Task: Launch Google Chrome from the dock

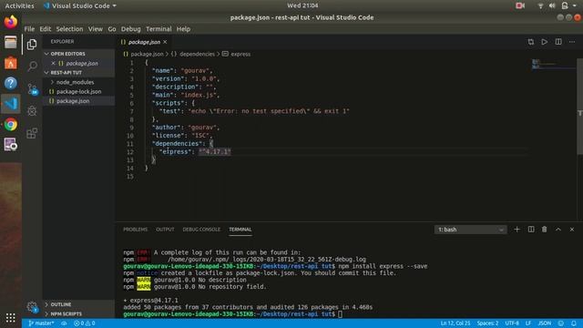Action: click(x=10, y=124)
